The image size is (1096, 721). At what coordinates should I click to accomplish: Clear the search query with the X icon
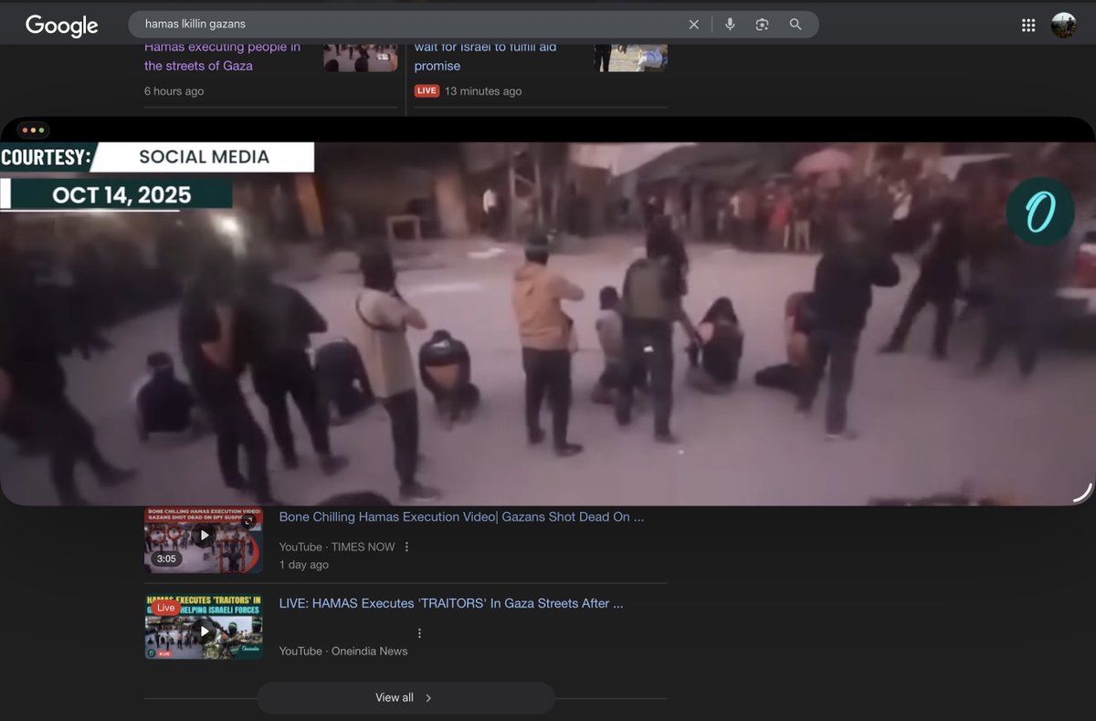pos(694,25)
